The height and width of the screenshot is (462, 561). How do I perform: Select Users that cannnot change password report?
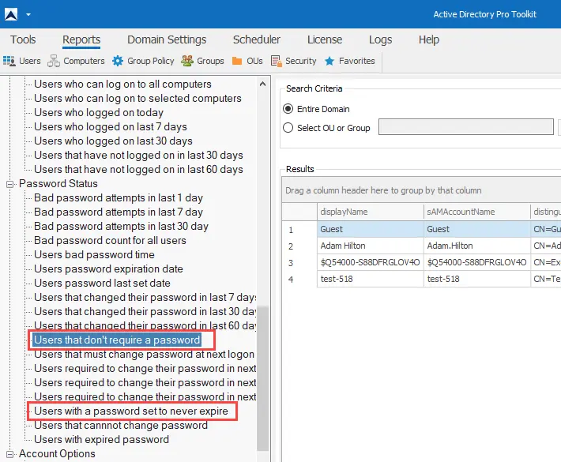pyautogui.click(x=121, y=426)
